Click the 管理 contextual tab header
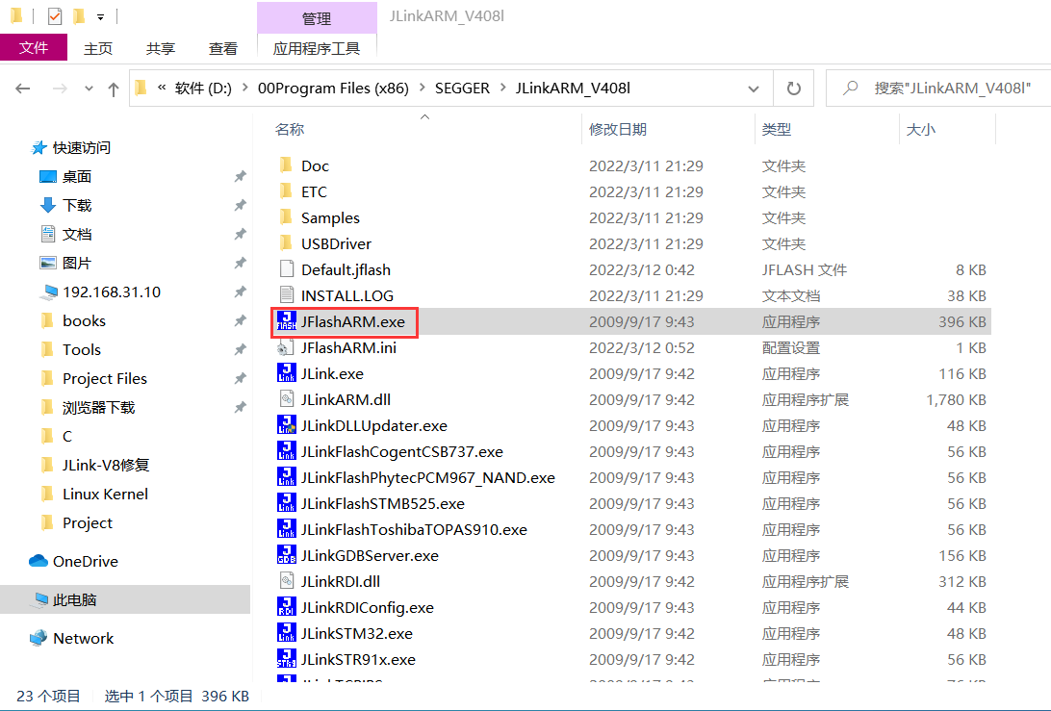The image size is (1051, 711). tap(317, 18)
